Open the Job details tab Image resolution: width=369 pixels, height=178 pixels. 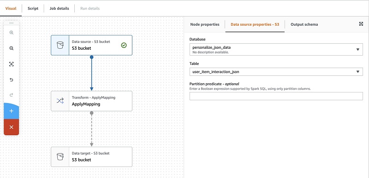click(x=60, y=8)
